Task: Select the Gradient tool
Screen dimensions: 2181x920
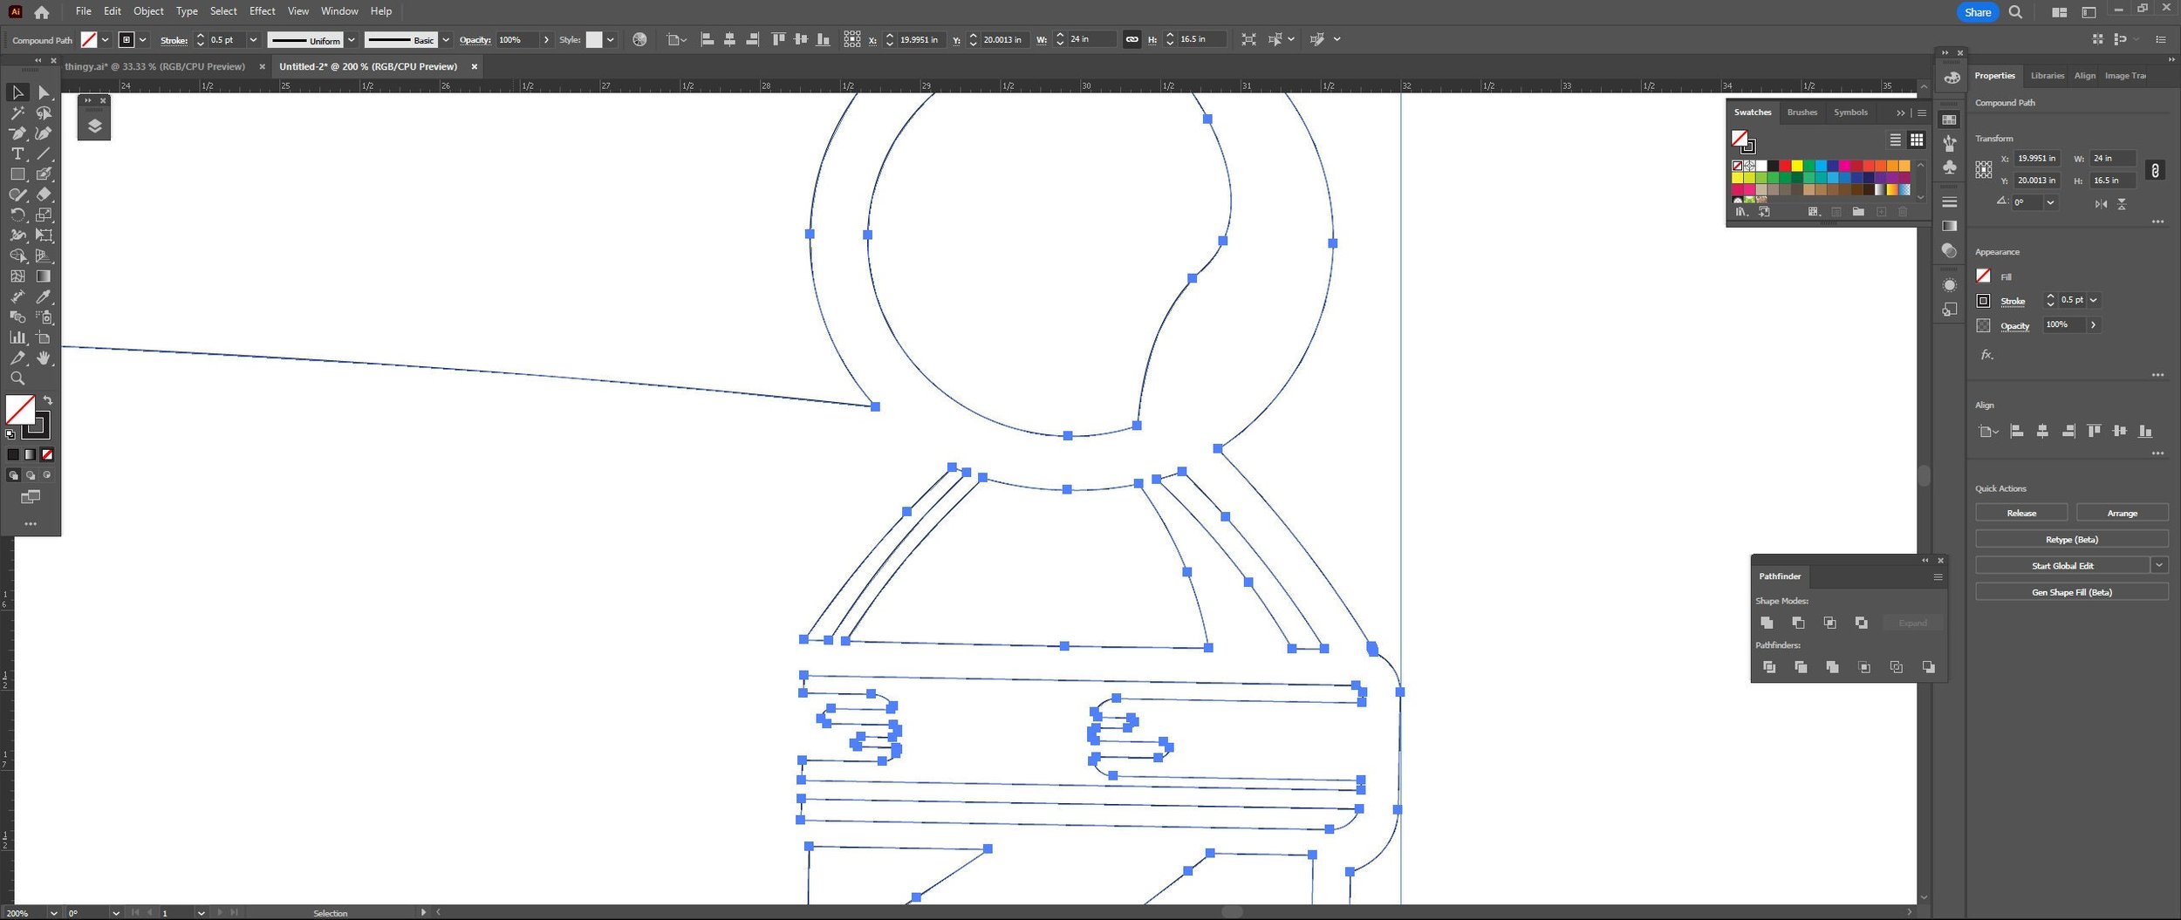Action: [44, 276]
